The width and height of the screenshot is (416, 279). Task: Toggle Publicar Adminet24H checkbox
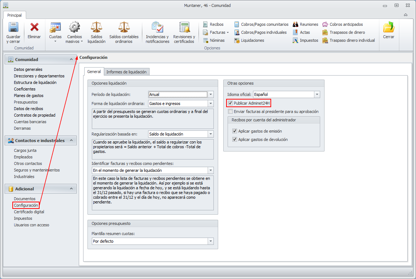230,103
